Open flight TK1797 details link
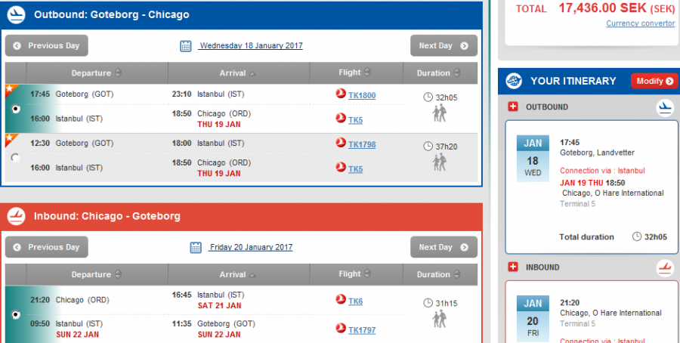Screen dimensions: 680x343 coord(362,329)
